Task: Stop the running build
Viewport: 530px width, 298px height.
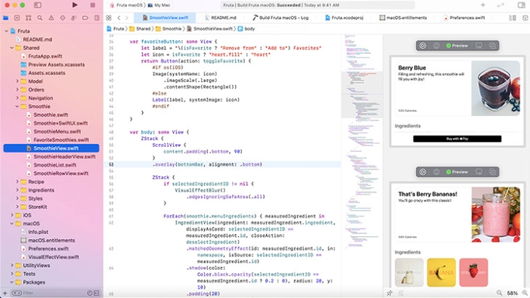Action: [x=92, y=5]
